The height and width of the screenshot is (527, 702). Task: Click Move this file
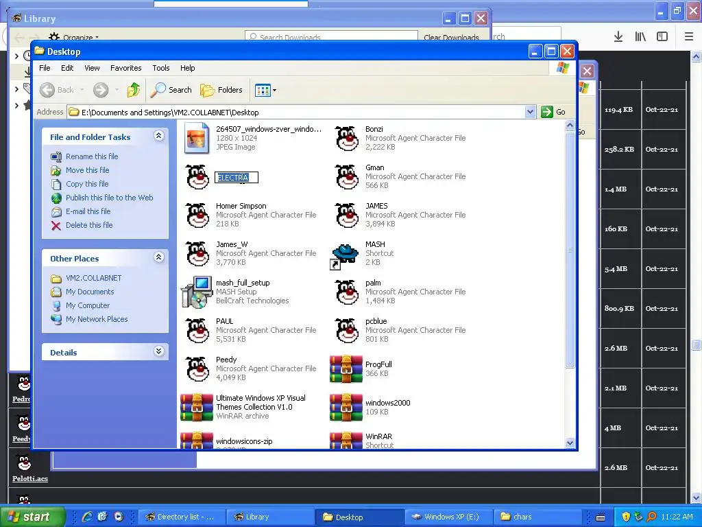(87, 170)
